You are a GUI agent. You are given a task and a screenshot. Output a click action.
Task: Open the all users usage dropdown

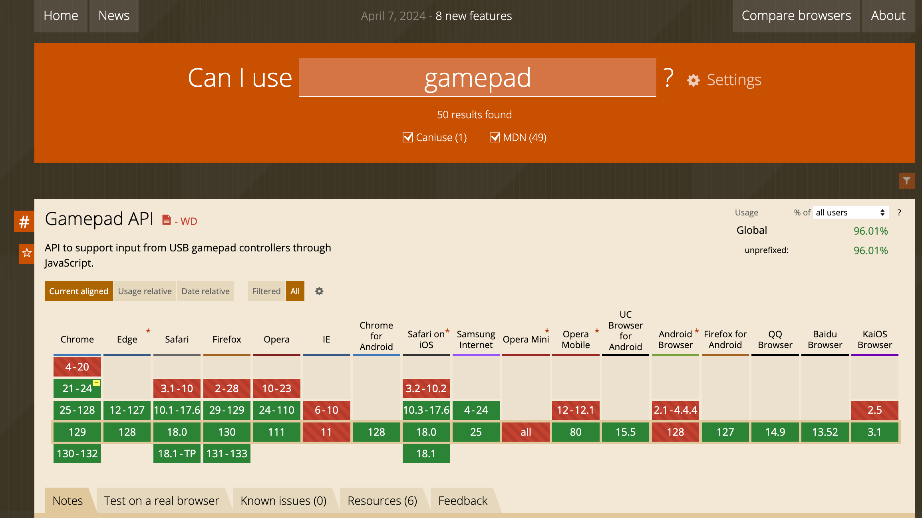point(850,213)
